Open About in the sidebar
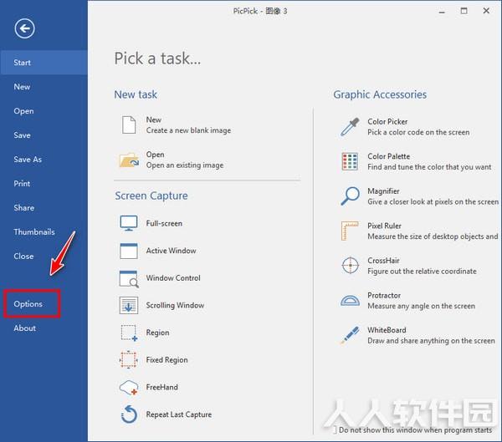This screenshot has width=502, height=442. click(44, 328)
